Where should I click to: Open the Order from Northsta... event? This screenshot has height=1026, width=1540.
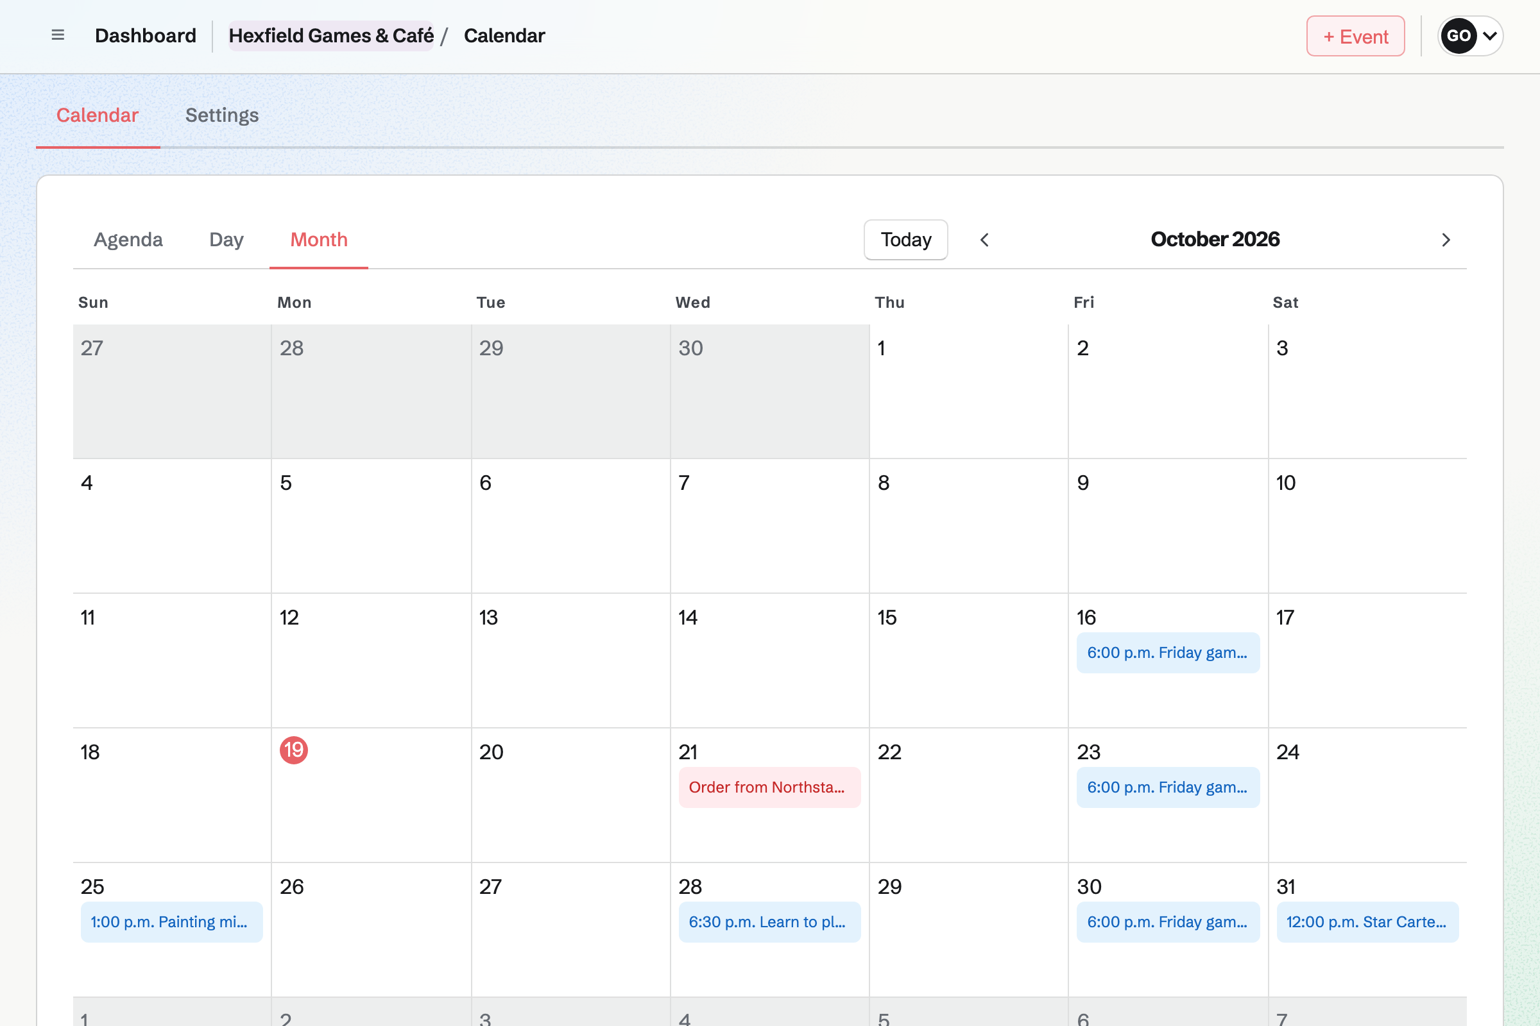(x=769, y=787)
